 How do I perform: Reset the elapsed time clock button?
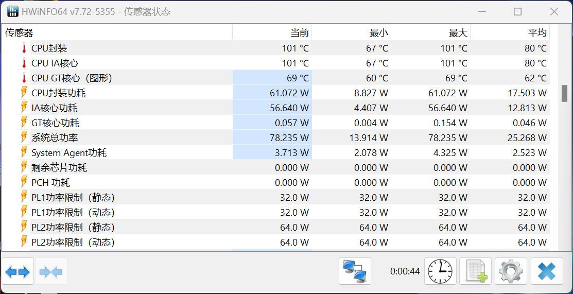[x=440, y=271]
